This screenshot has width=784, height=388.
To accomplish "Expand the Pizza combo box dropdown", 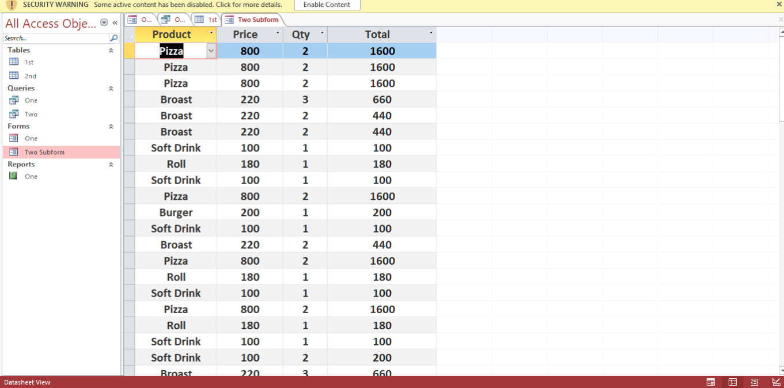I will 211,51.
